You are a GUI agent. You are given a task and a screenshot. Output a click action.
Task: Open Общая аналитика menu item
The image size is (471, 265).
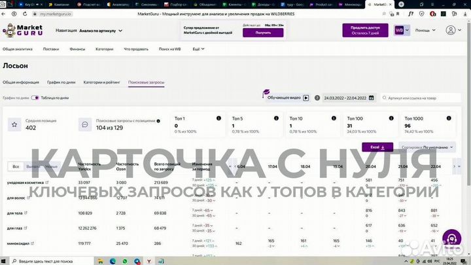[18, 49]
